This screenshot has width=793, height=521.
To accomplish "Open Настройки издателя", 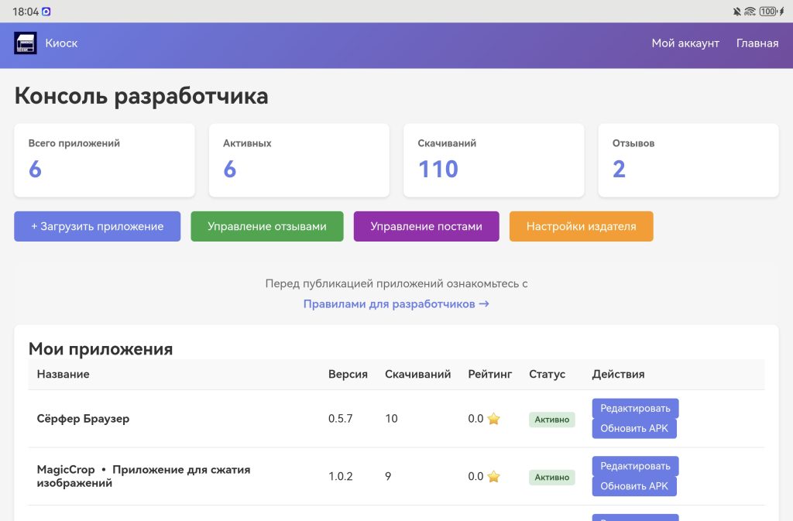I will pyautogui.click(x=581, y=227).
